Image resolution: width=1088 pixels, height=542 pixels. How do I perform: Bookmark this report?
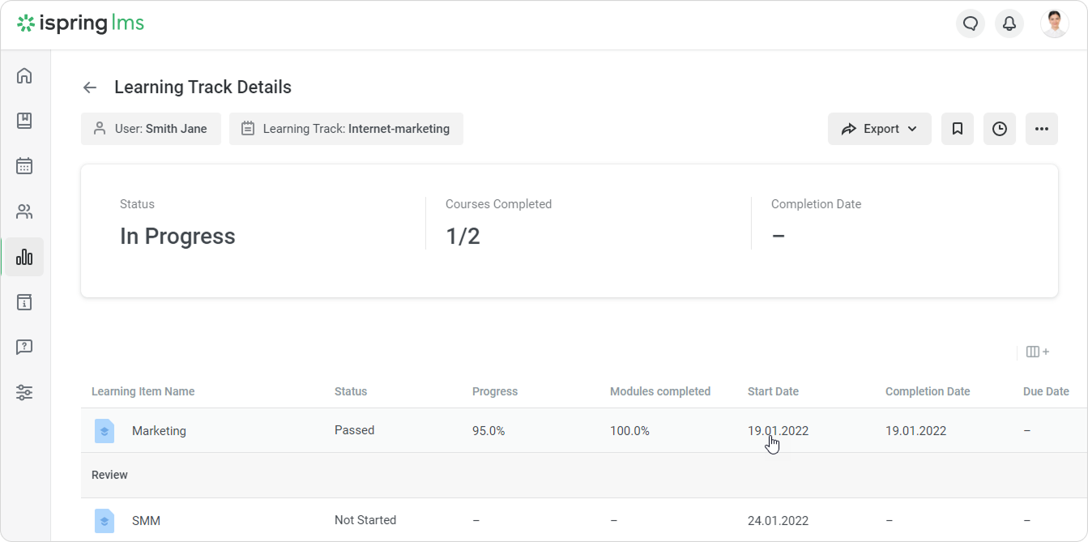point(958,129)
